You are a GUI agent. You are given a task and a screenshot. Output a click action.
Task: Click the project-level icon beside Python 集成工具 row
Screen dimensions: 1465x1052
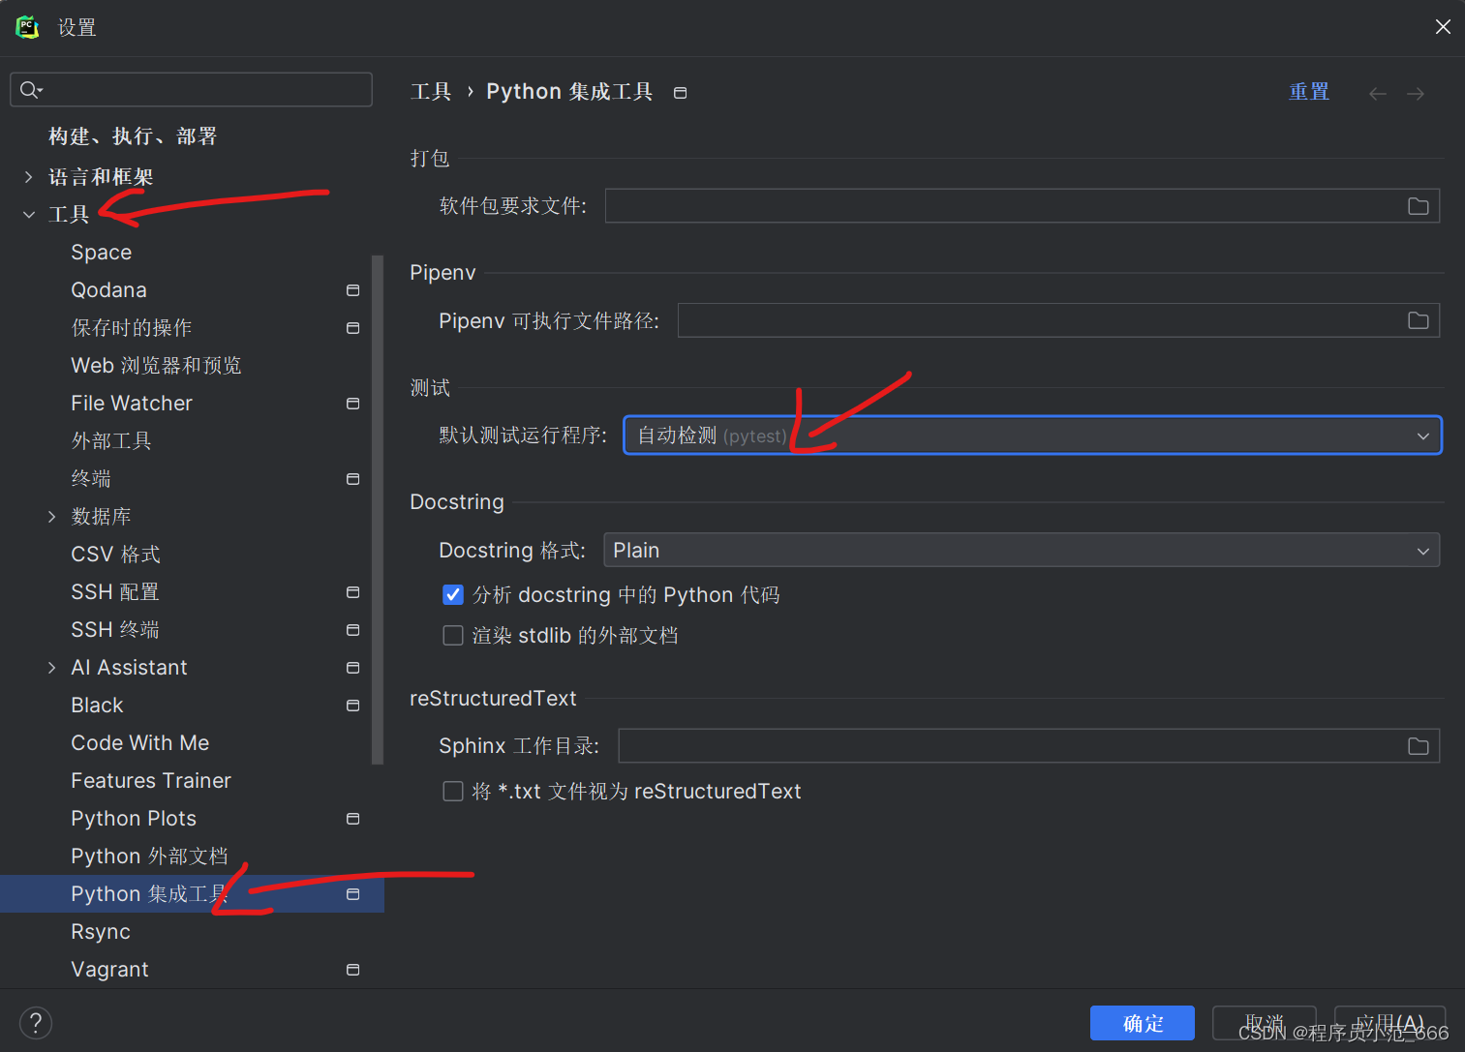point(352,894)
